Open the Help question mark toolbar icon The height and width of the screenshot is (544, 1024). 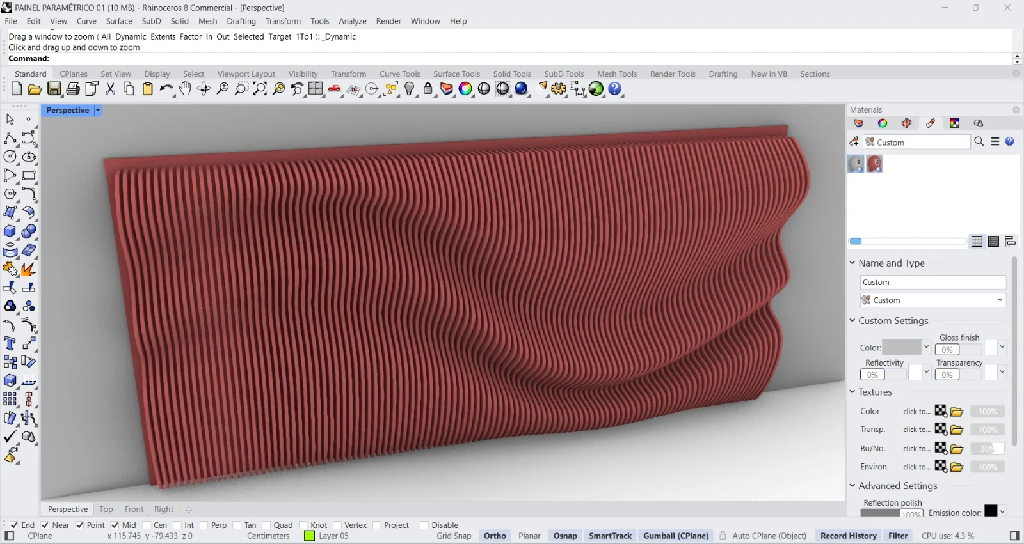pyautogui.click(x=615, y=89)
